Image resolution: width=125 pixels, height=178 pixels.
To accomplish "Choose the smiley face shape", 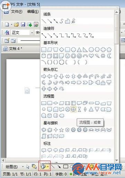I will 68,56.
